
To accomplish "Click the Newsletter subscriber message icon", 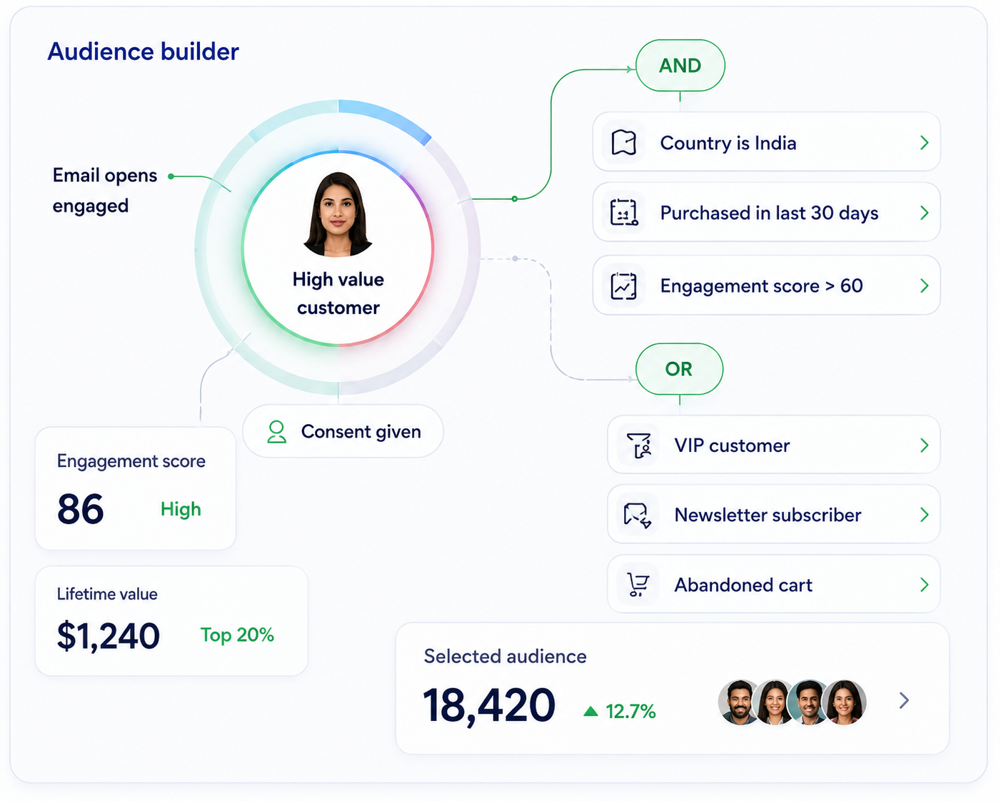I will point(638,515).
